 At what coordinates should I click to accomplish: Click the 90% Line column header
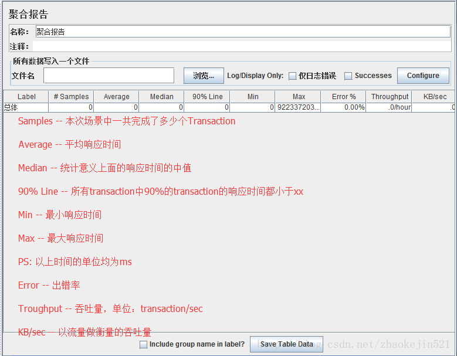click(x=207, y=96)
